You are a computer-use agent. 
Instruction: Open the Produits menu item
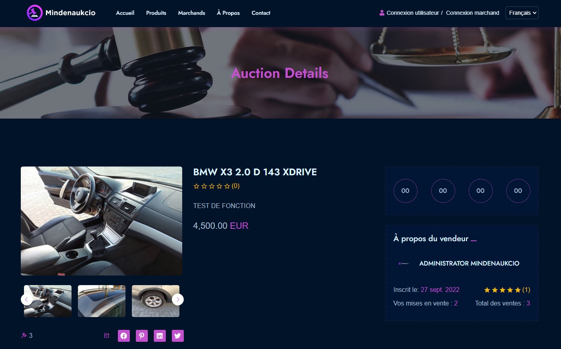click(x=156, y=13)
